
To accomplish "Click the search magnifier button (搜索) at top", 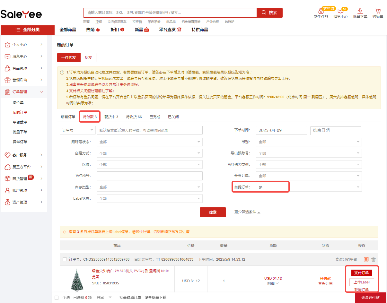I will coord(269,13).
